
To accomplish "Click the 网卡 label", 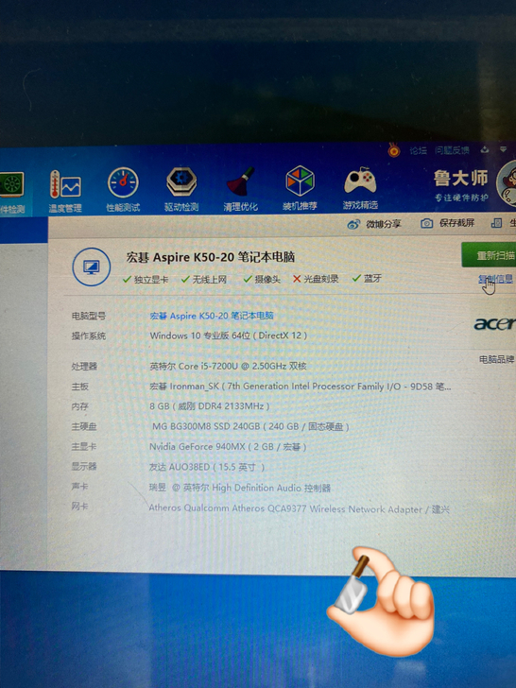I will [x=79, y=506].
